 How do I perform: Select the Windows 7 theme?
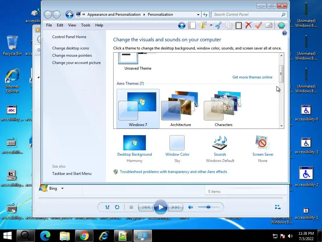click(138, 109)
